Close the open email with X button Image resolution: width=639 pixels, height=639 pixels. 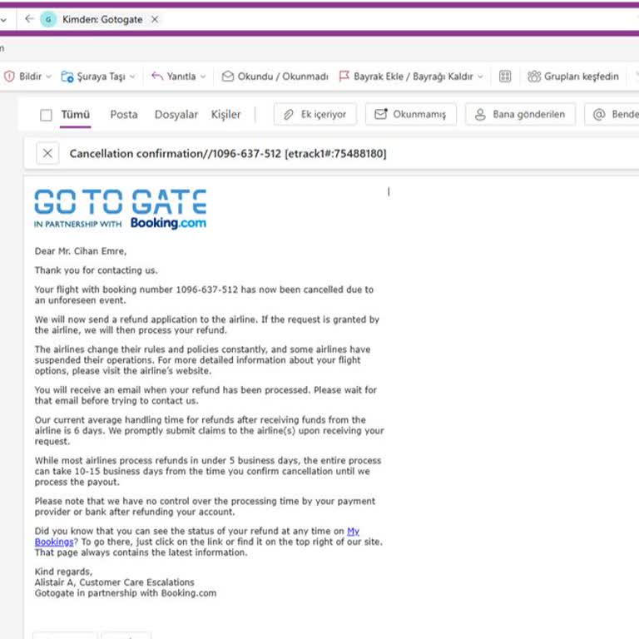click(47, 153)
